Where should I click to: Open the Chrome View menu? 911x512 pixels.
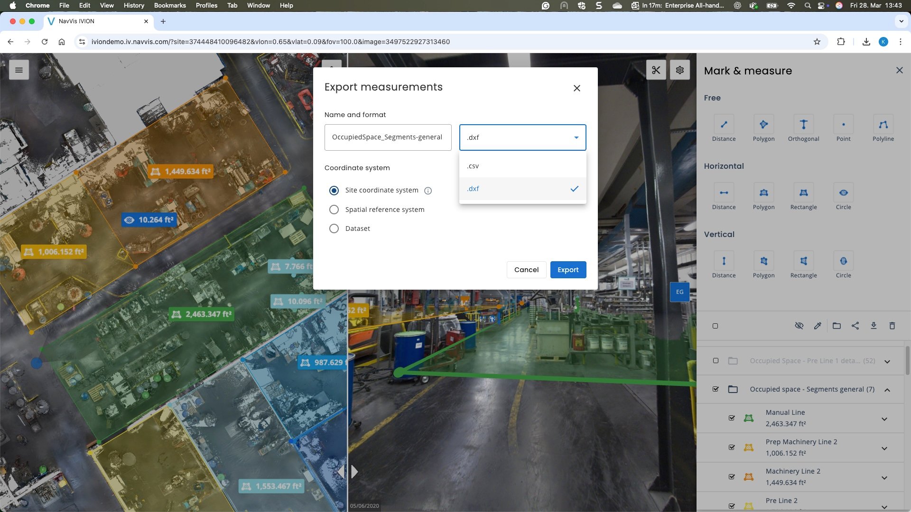[x=107, y=5]
